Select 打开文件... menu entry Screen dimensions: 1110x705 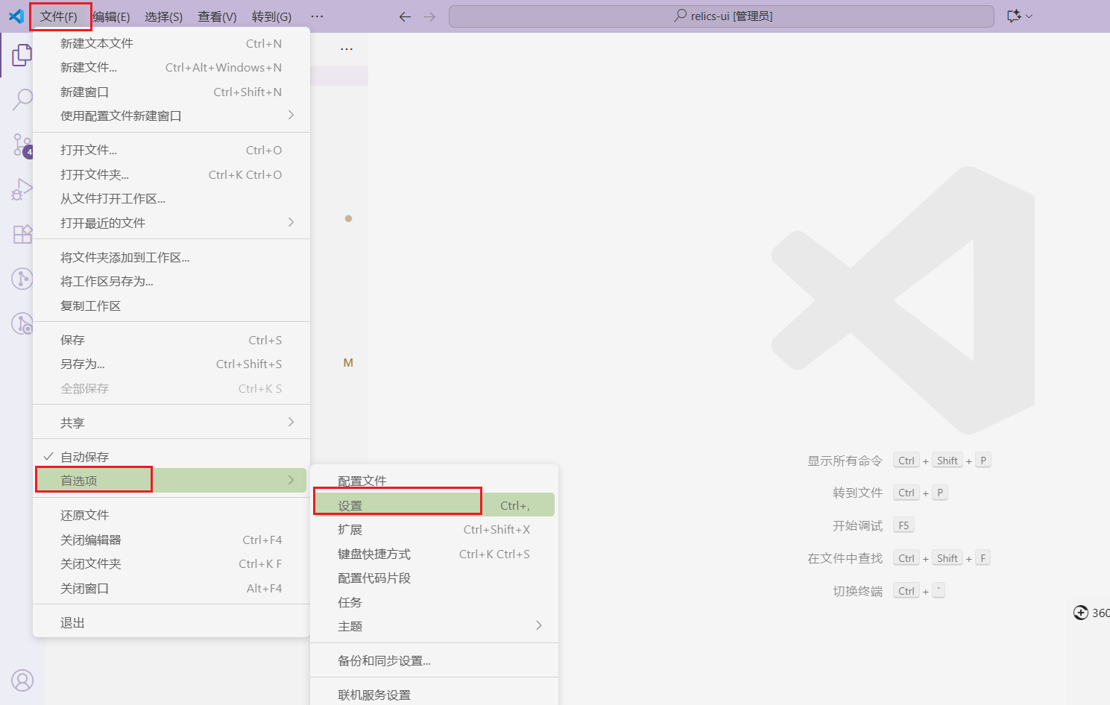pos(171,150)
